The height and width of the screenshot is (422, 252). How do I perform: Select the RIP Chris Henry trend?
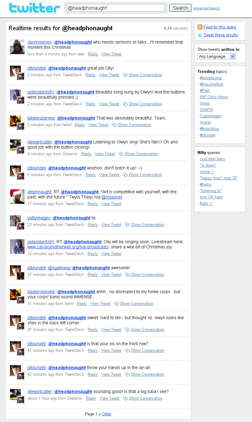[214, 97]
